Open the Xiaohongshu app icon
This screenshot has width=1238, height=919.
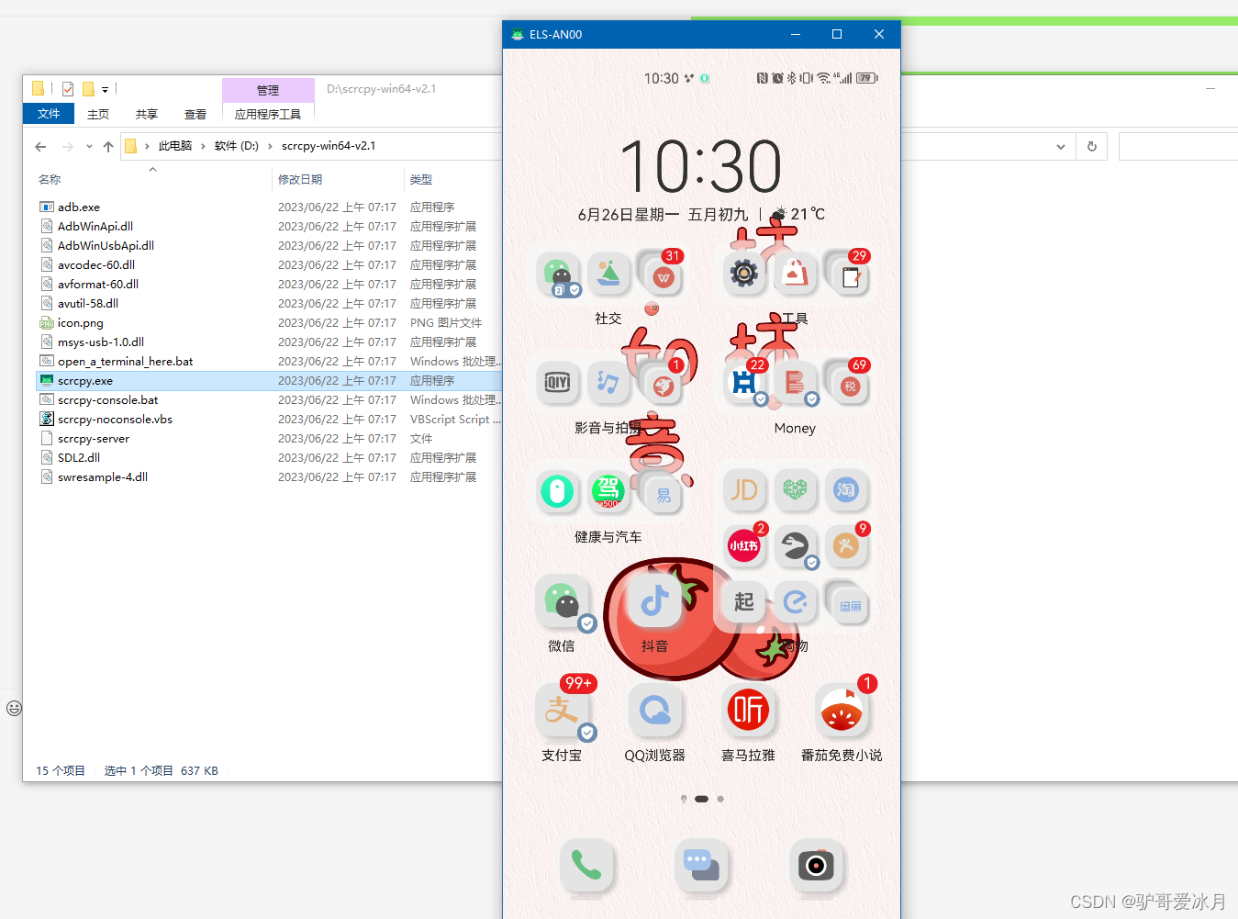744,546
